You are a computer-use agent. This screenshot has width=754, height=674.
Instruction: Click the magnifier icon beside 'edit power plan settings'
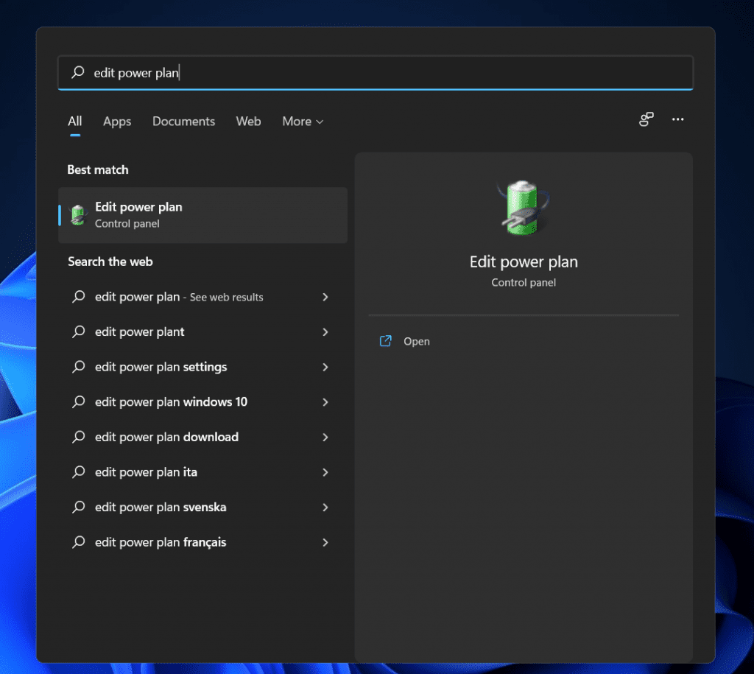click(78, 367)
